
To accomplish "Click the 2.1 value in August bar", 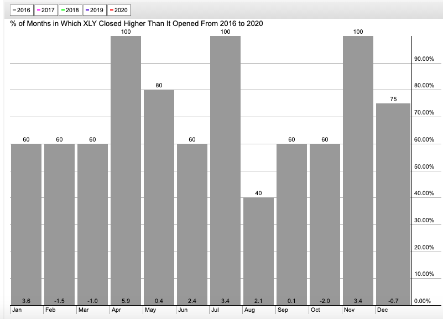I will [x=258, y=301].
